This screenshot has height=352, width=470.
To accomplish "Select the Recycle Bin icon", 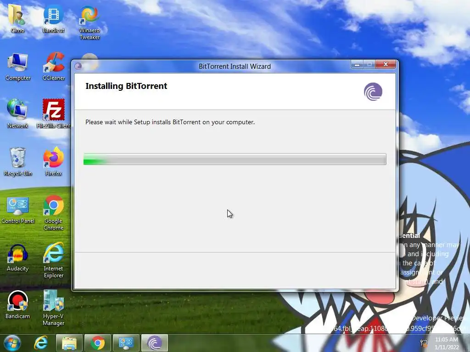I will point(18,162).
